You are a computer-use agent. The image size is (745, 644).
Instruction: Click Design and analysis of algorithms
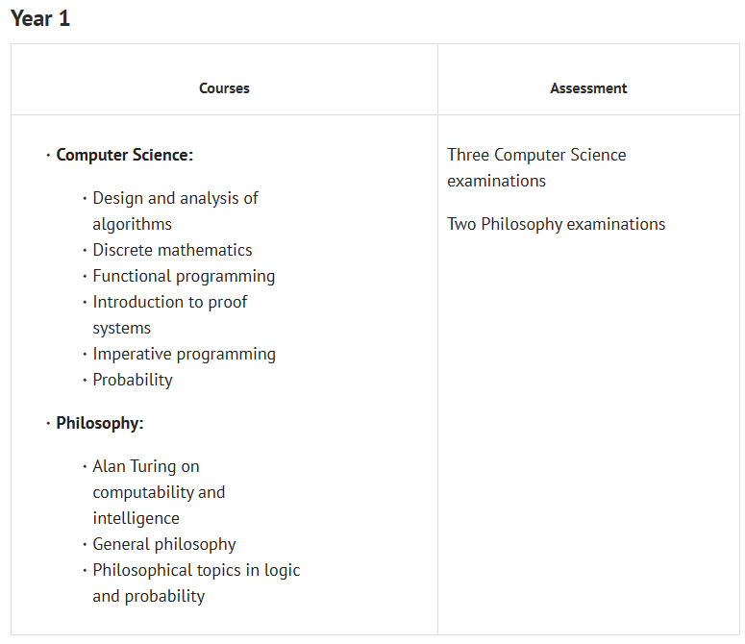tap(175, 199)
